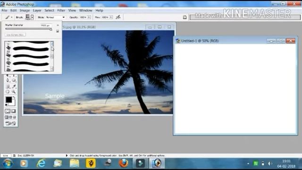The width and height of the screenshot is (302, 170).
Task: Select the Ellipse shape tool
Action: [x=14, y=80]
